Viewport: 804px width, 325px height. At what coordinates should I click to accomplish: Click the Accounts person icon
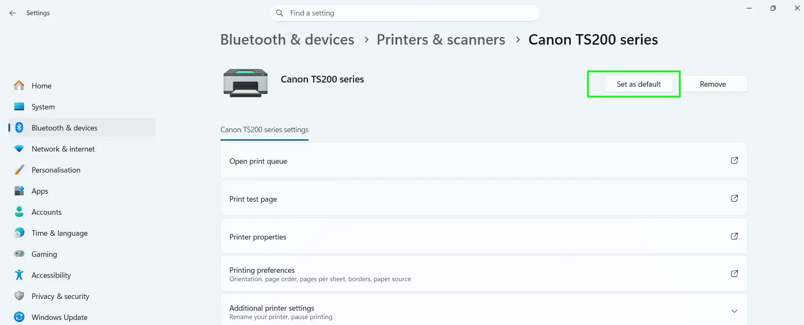[19, 212]
